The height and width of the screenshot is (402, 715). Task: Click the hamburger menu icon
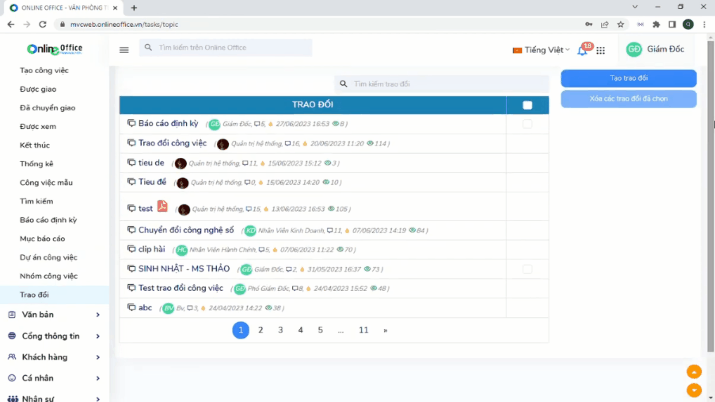(x=124, y=50)
